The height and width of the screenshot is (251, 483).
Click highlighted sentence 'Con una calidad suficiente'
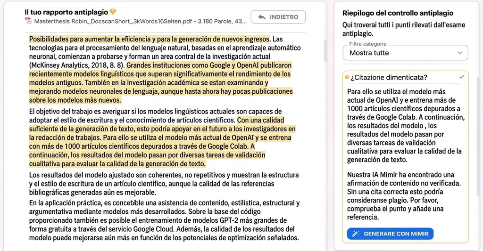tap(162, 129)
